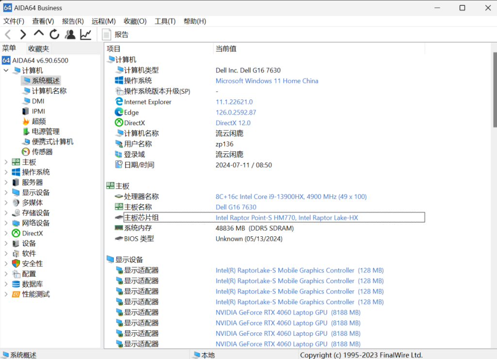Click the AIDA64 v6.90.6500 root node icon
The image size is (497, 359).
coord(6,60)
